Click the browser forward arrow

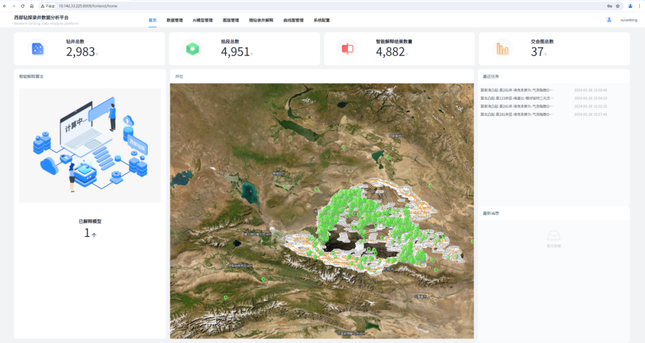click(x=14, y=6)
